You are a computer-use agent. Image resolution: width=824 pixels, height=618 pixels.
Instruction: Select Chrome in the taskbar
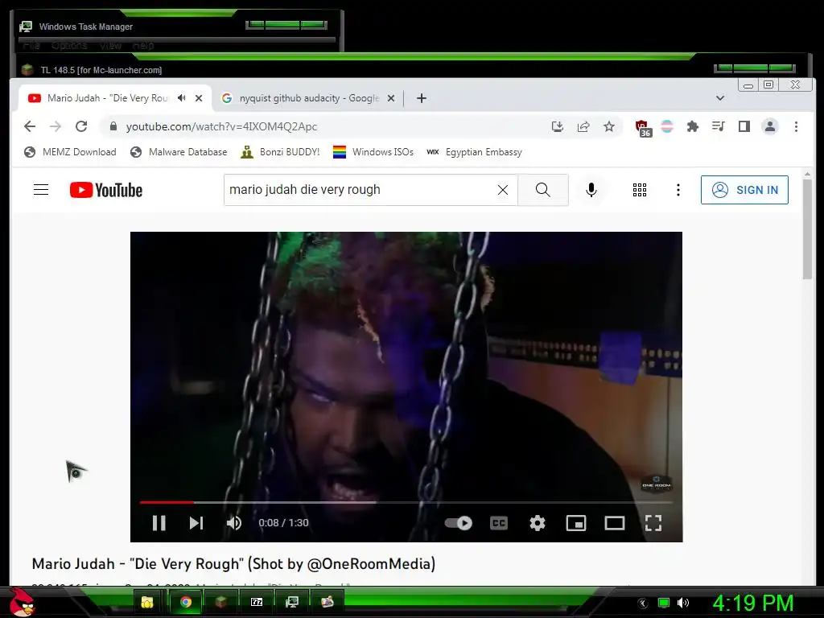click(x=185, y=602)
